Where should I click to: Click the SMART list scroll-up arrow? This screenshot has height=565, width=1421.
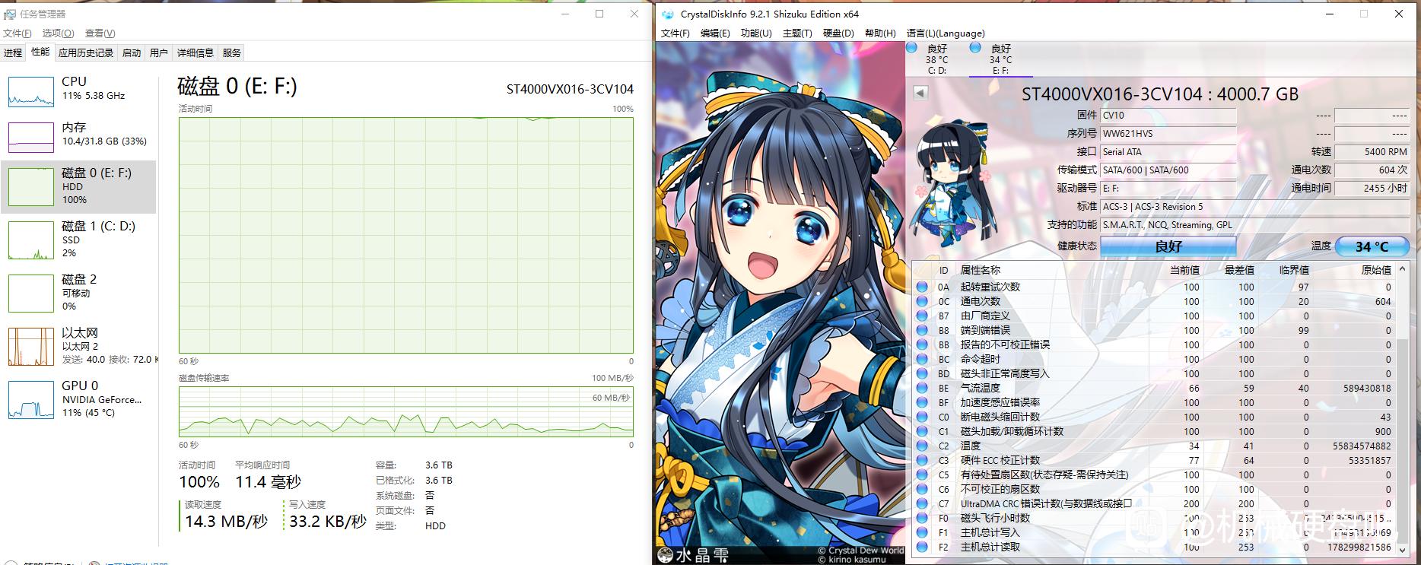1403,269
